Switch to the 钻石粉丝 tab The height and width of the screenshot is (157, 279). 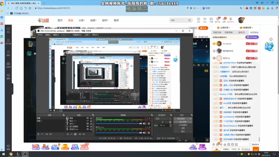pos(254,32)
